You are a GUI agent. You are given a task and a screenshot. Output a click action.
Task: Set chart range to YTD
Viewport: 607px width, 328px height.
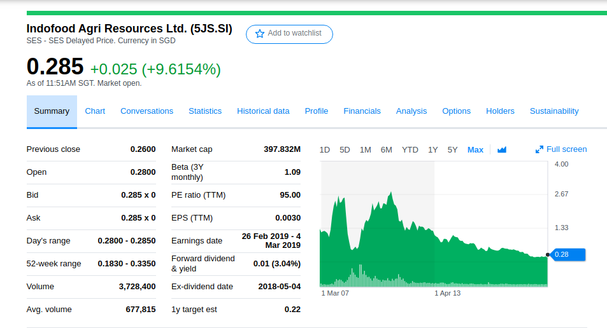[x=410, y=150]
